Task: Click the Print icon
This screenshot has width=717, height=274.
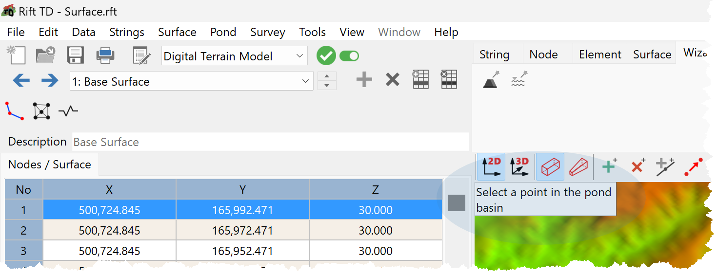Action: point(105,55)
